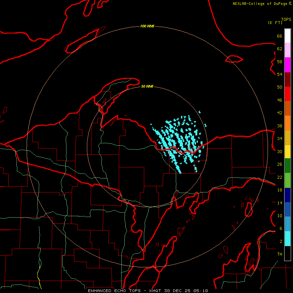Click the gold 34 K FT legend swatch
The image size is (293, 293).
(287, 138)
